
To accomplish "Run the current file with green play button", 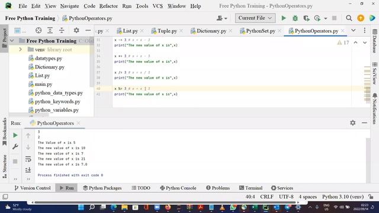I will 284,18.
